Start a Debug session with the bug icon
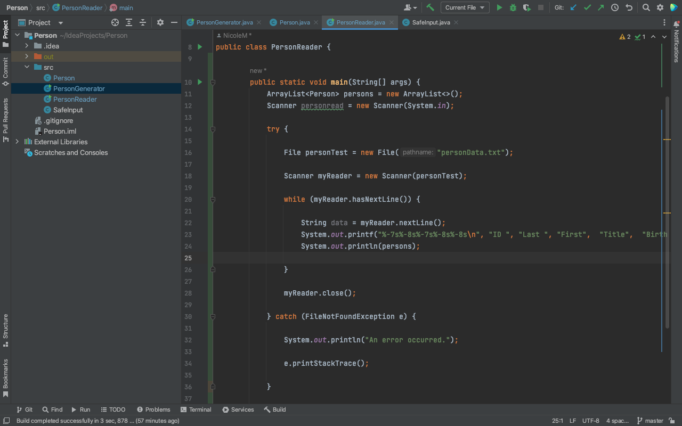 click(x=512, y=7)
